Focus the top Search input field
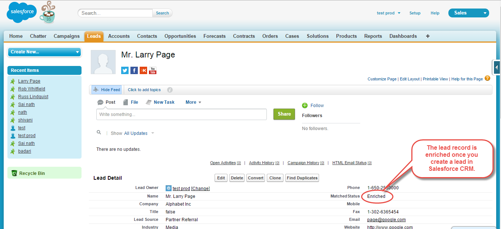This screenshot has width=501, height=229. [x=115, y=13]
